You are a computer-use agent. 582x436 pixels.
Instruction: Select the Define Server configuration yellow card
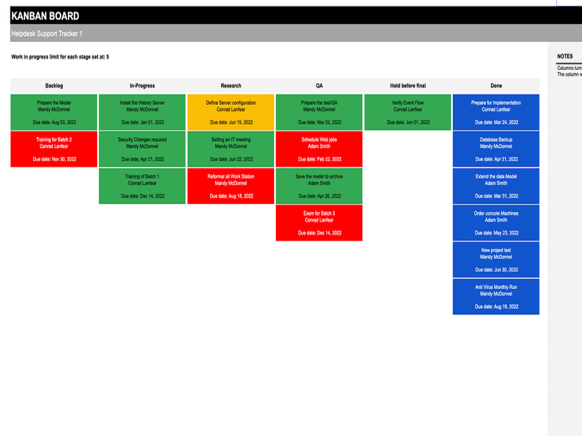click(230, 112)
